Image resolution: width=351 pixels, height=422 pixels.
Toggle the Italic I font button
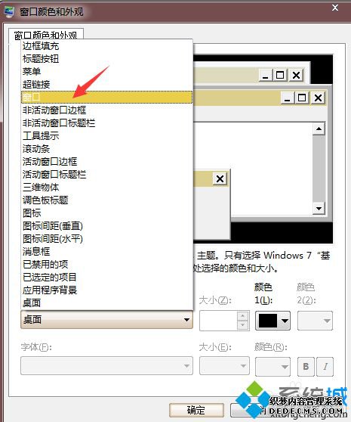pos(325,366)
